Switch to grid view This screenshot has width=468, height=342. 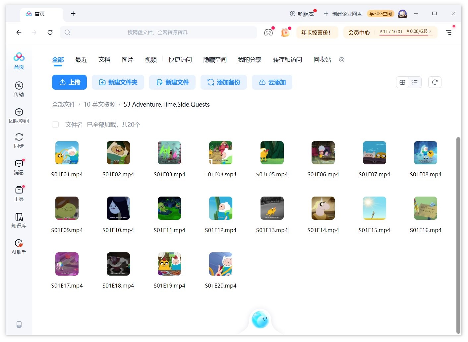point(402,82)
